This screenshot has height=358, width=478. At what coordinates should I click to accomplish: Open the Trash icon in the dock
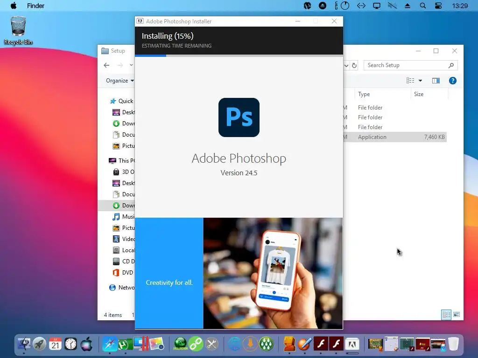453,344
